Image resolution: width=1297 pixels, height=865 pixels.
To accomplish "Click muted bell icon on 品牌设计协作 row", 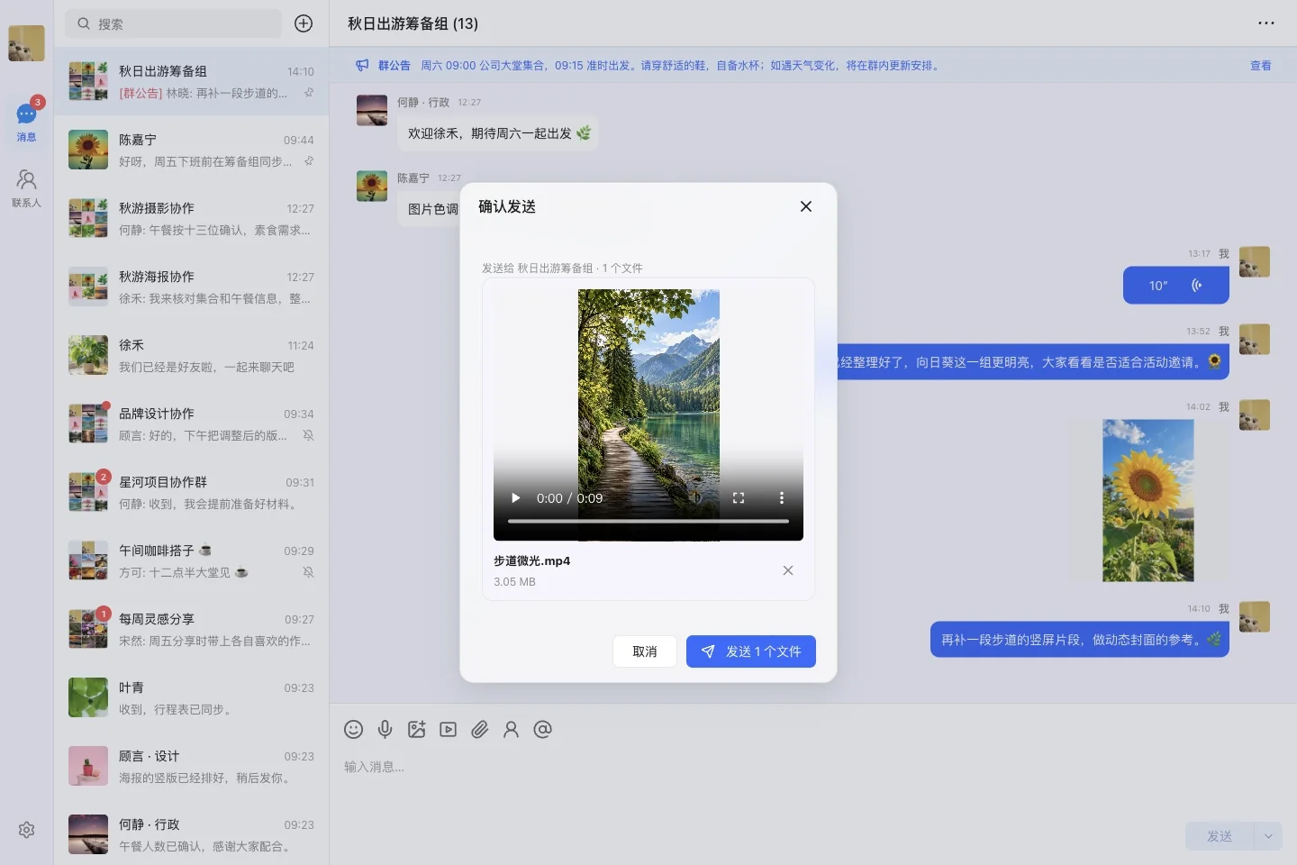I will pyautogui.click(x=309, y=435).
